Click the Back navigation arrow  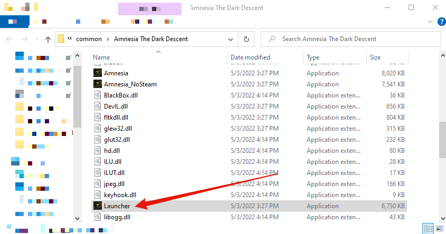click(x=9, y=39)
